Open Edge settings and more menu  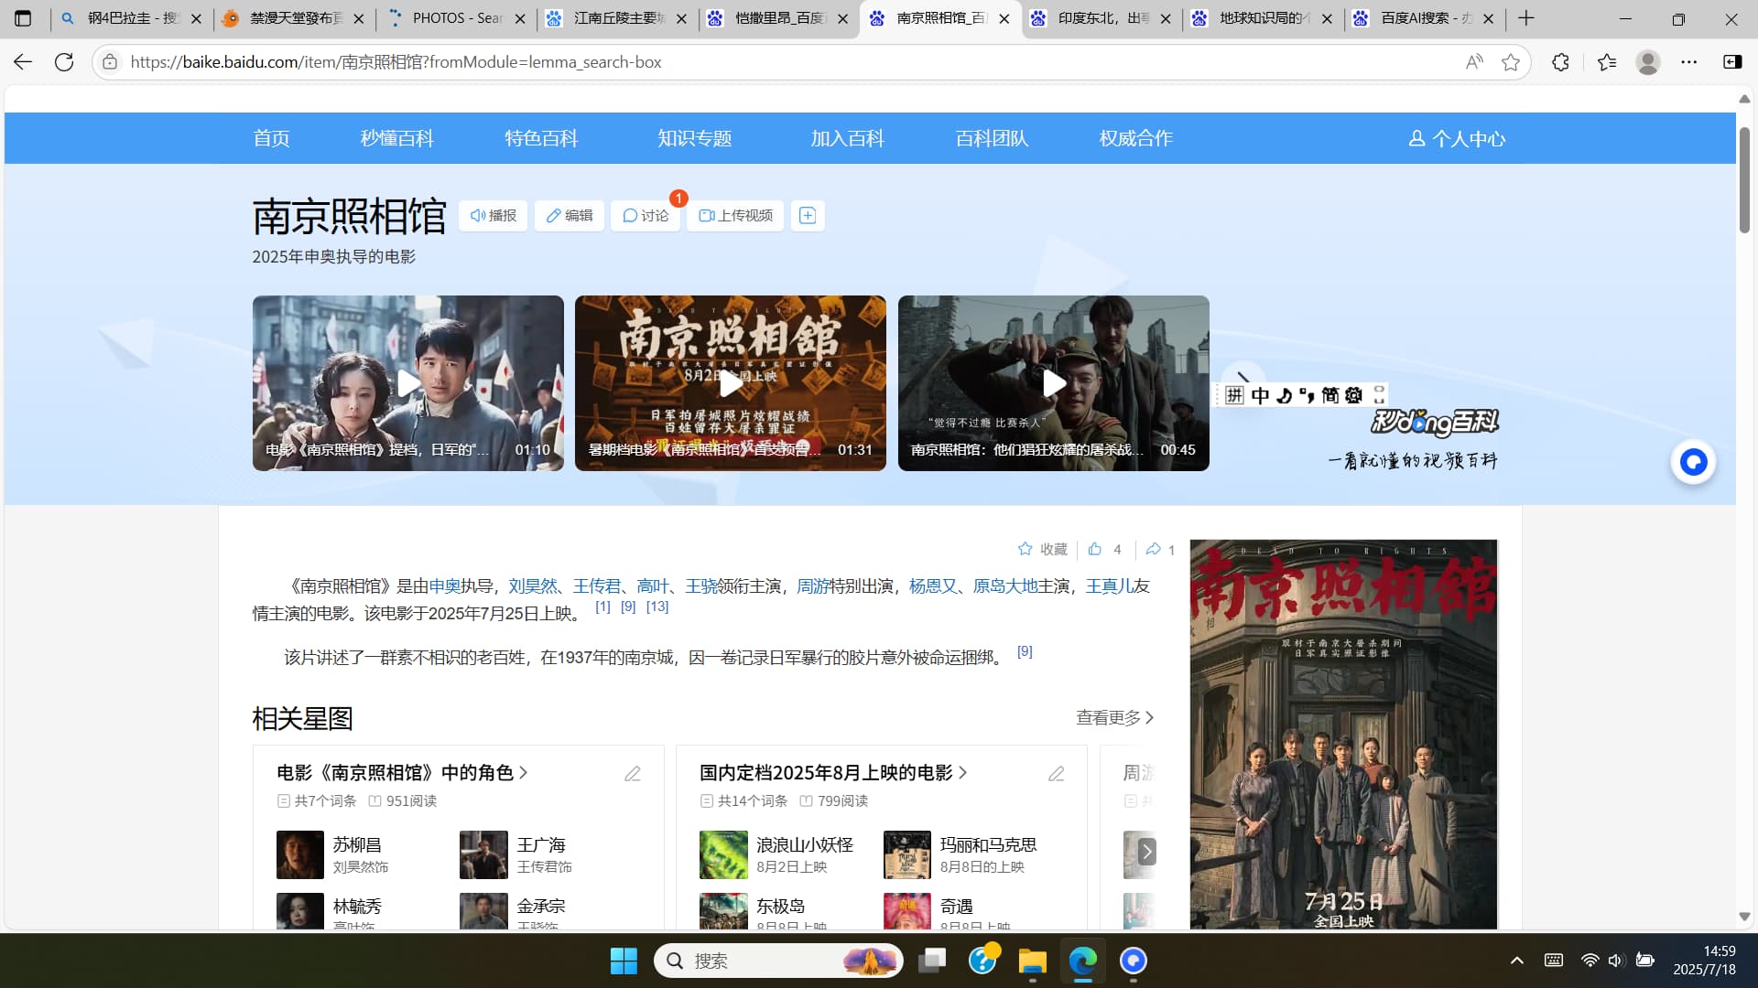pyautogui.click(x=1689, y=62)
